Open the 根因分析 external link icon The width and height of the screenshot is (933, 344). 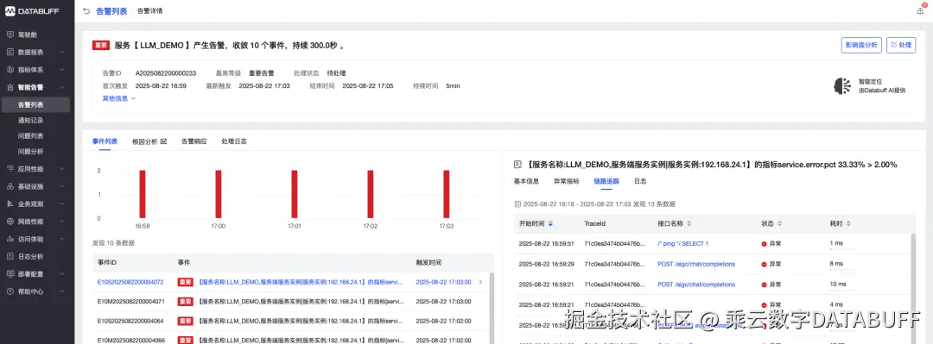pos(163,141)
